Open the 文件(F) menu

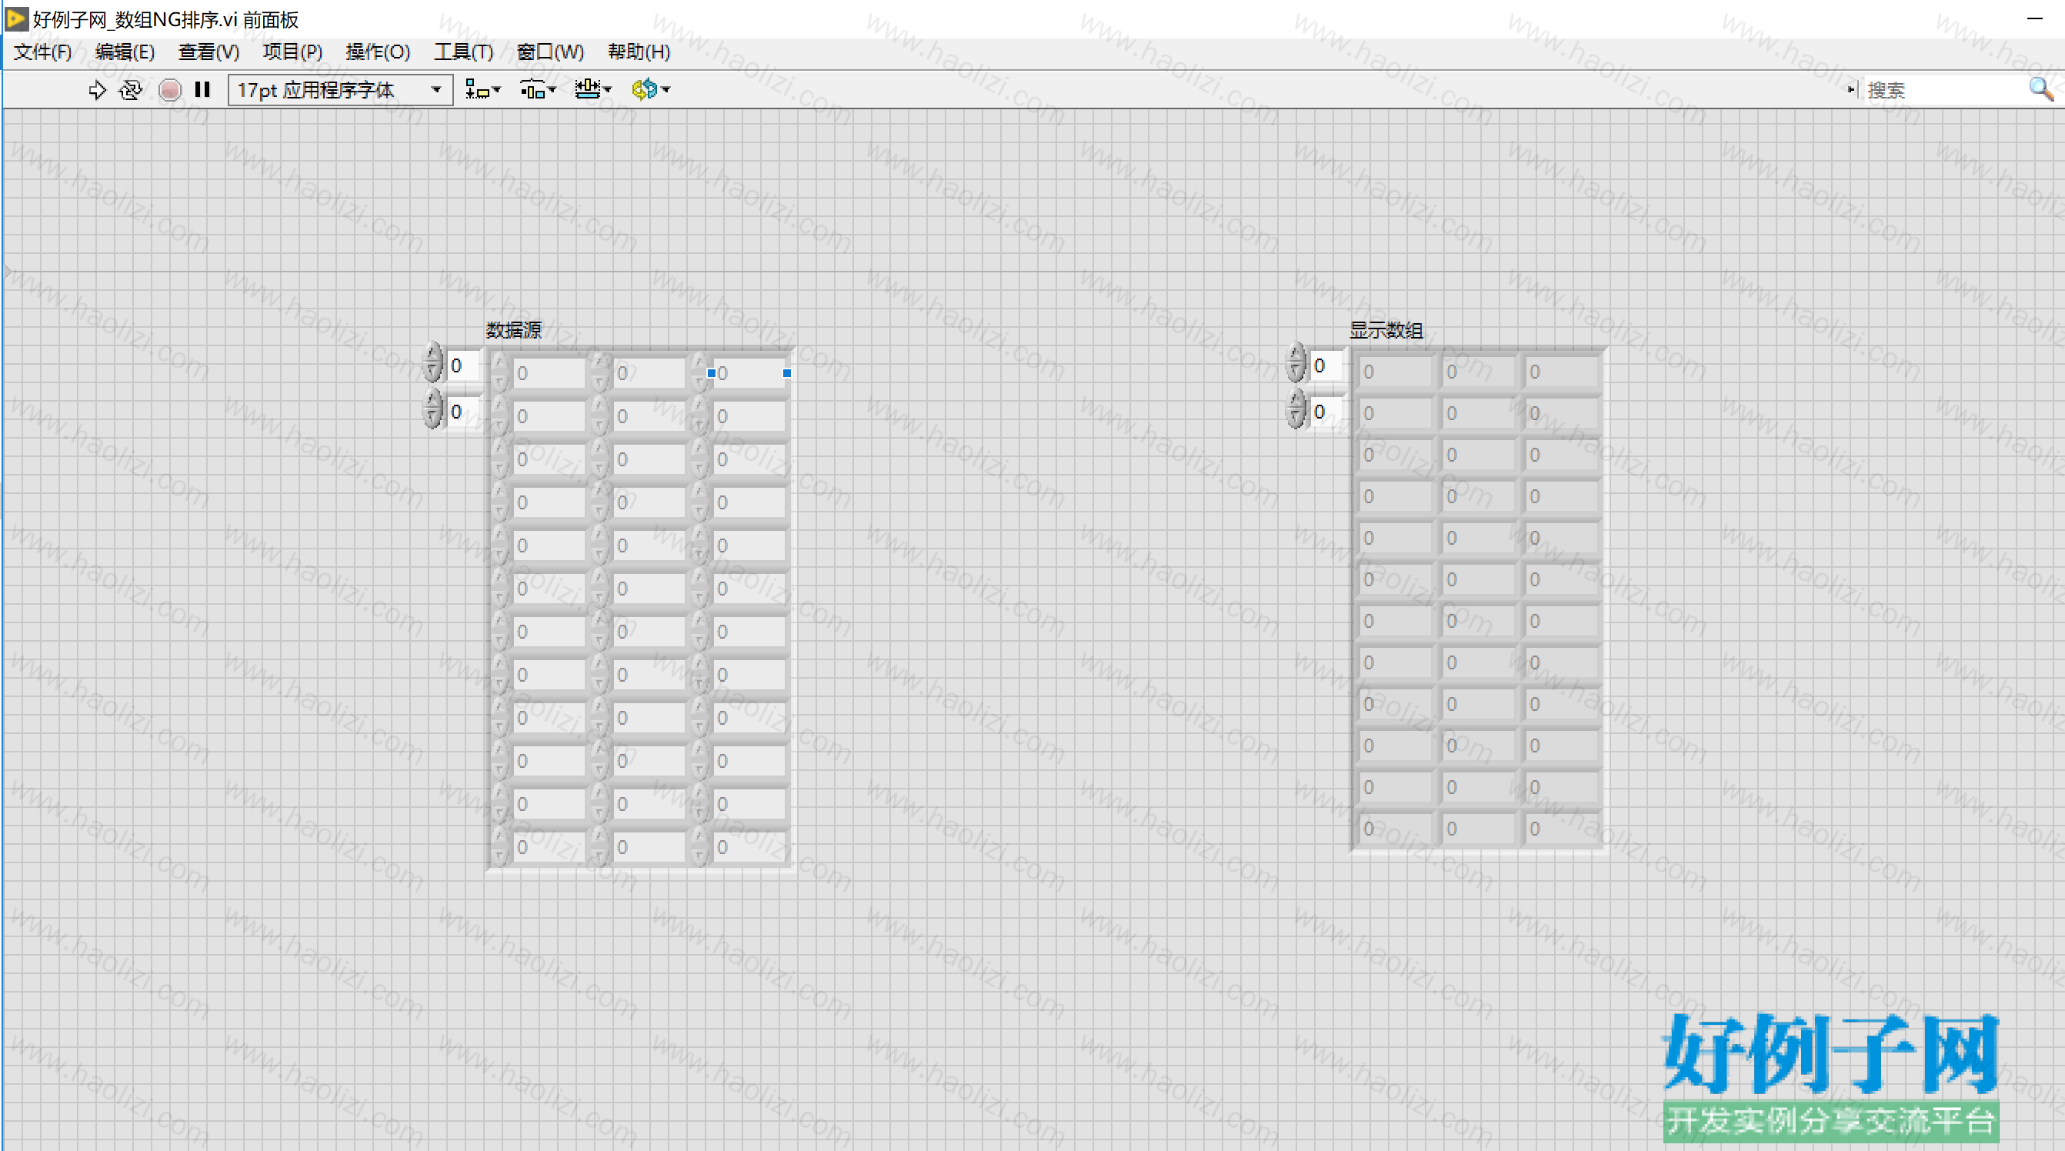click(x=42, y=52)
